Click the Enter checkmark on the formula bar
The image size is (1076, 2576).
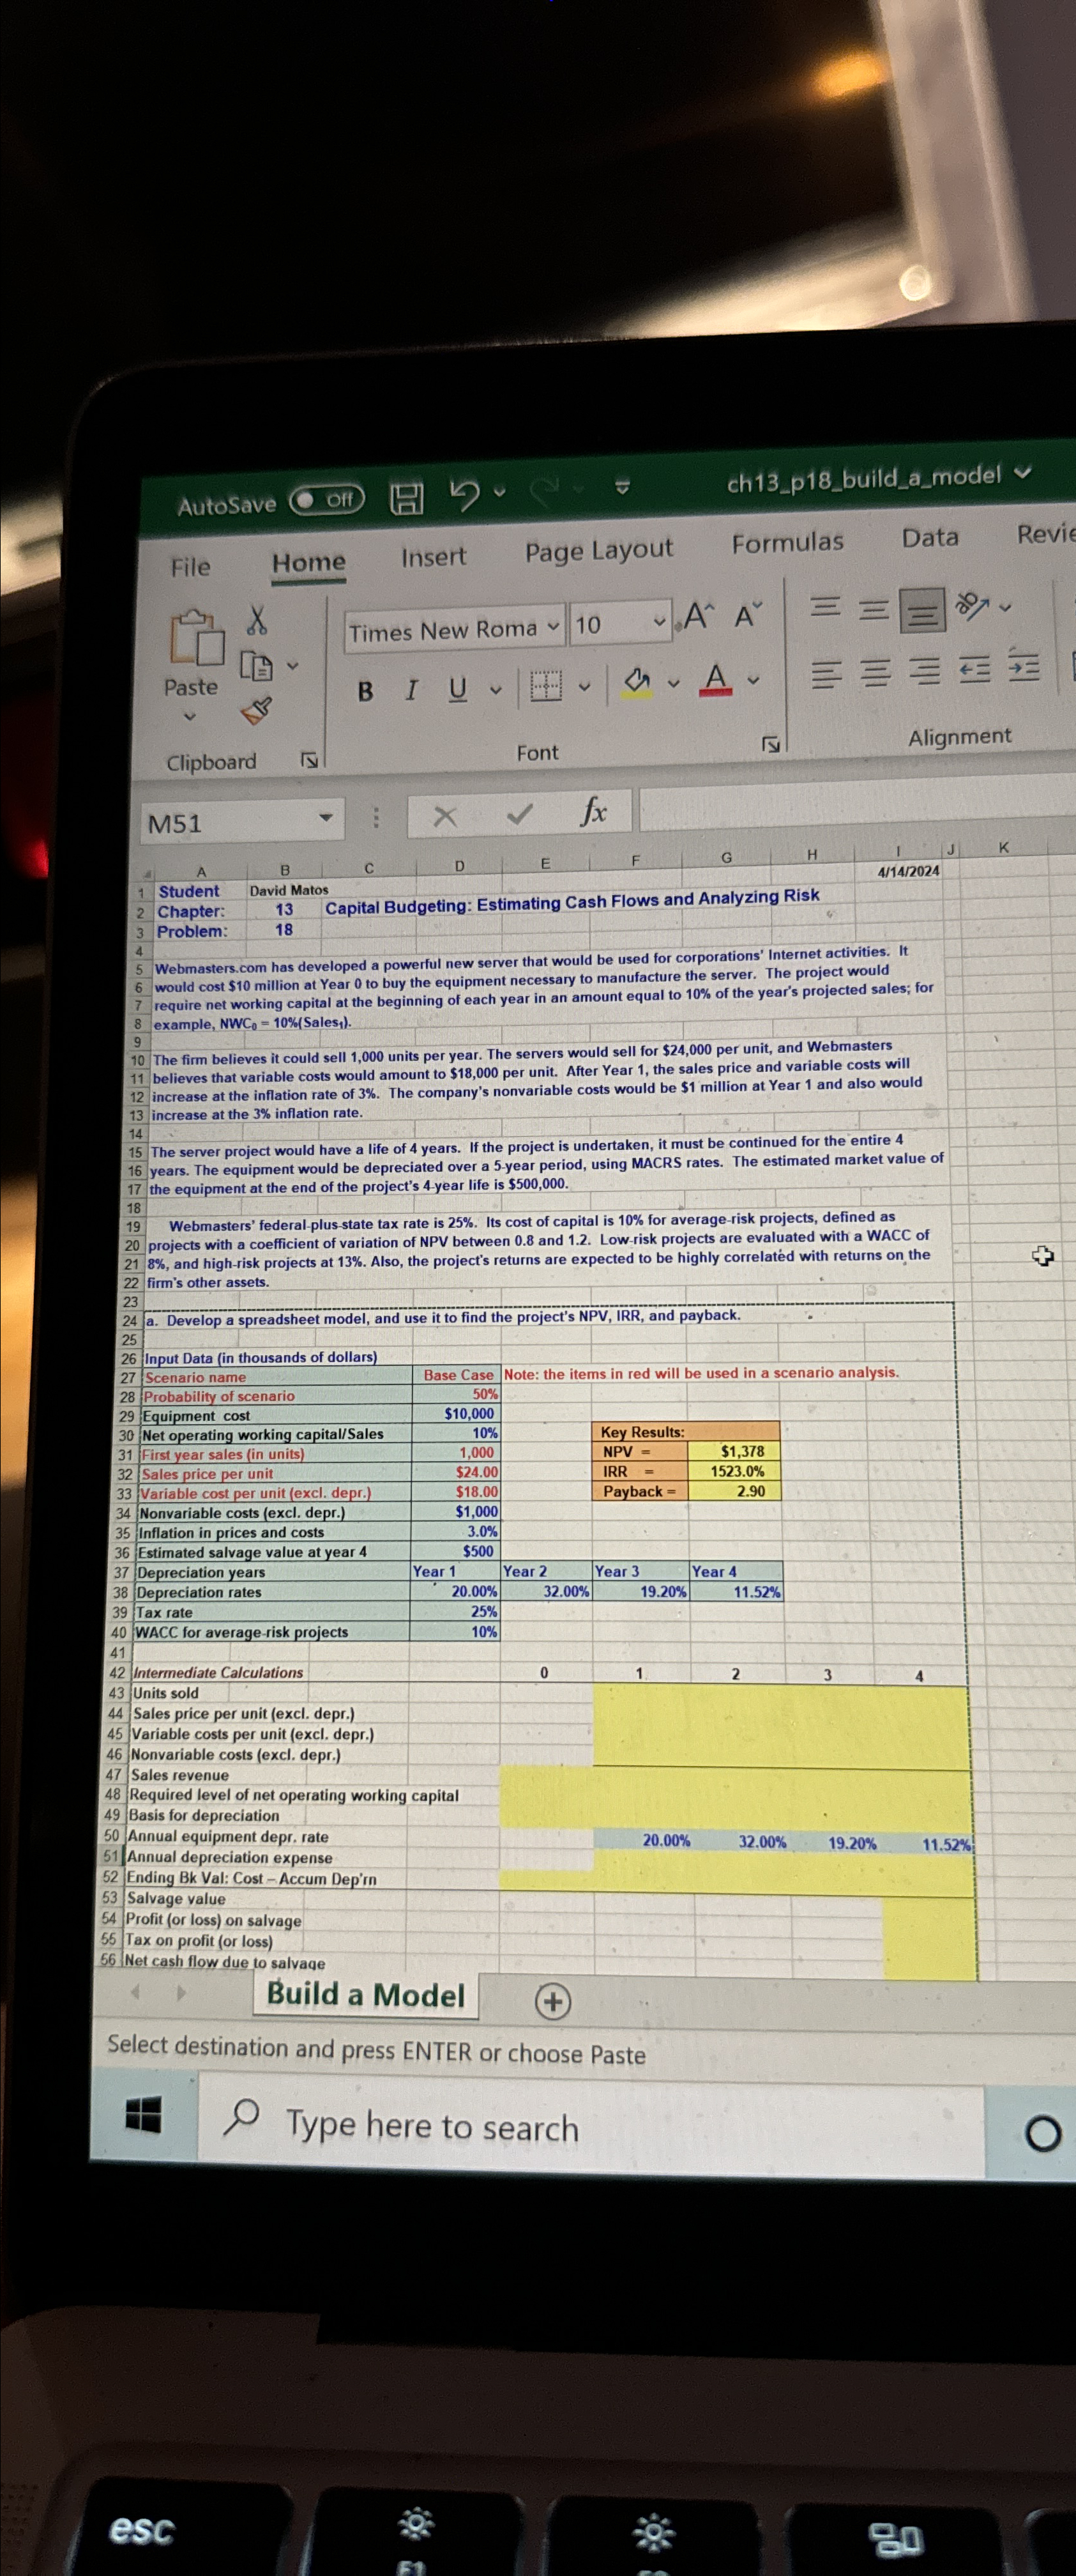[520, 816]
